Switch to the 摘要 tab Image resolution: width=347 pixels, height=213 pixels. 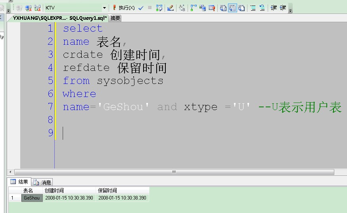[x=115, y=18]
